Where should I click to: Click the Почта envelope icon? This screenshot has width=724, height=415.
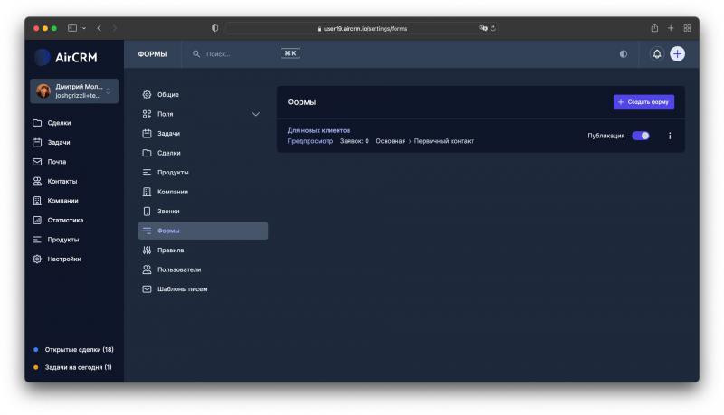click(x=37, y=162)
